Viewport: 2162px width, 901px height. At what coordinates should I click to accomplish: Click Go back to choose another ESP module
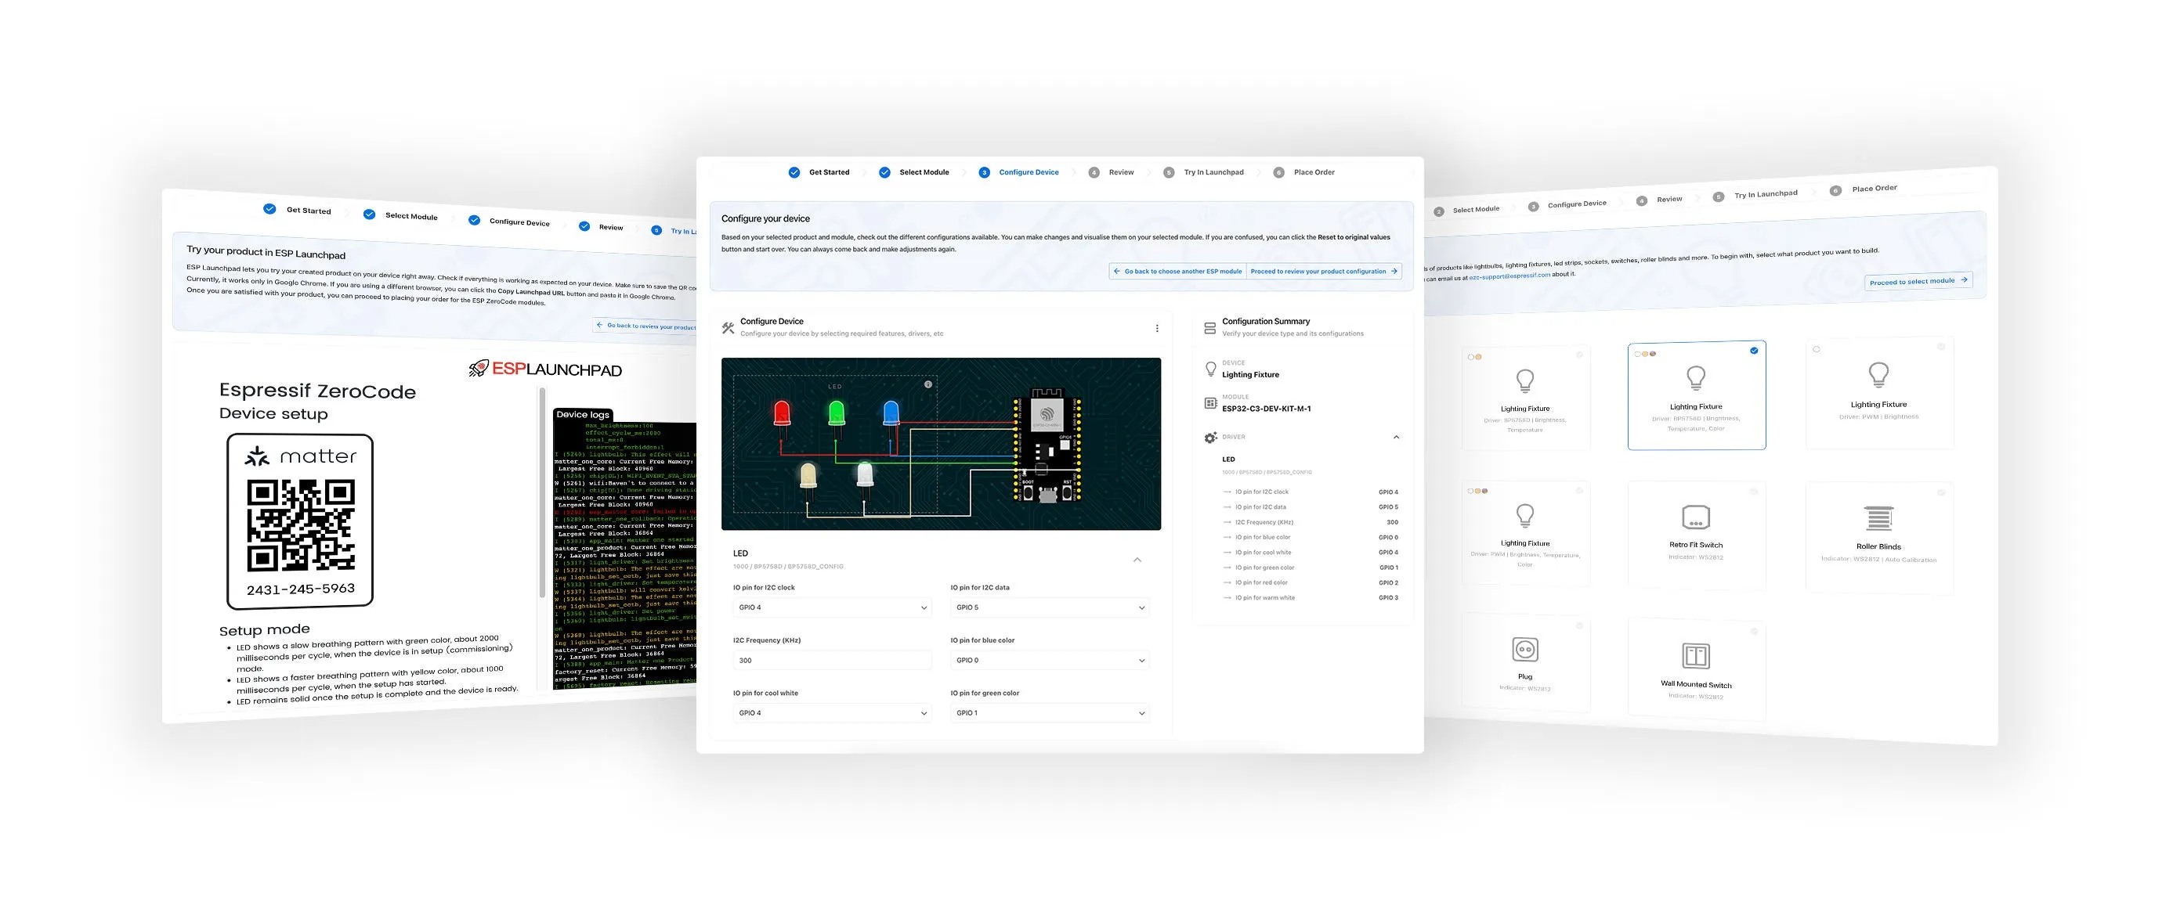[1177, 271]
